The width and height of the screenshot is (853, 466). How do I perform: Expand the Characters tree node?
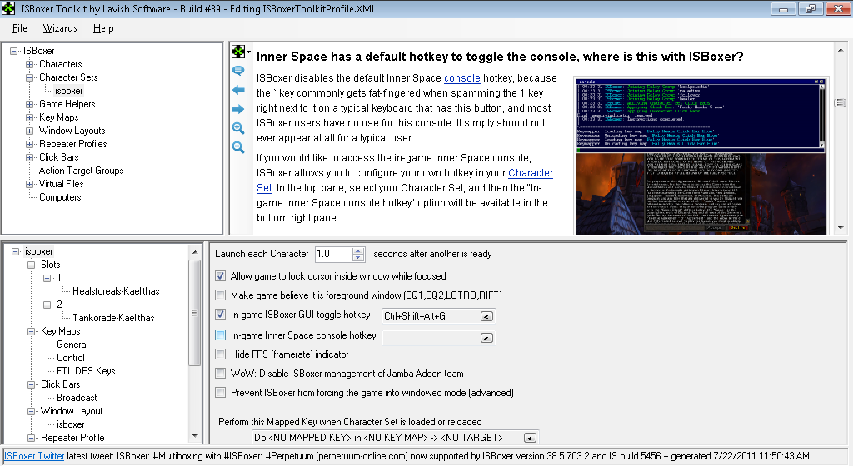pos(30,64)
